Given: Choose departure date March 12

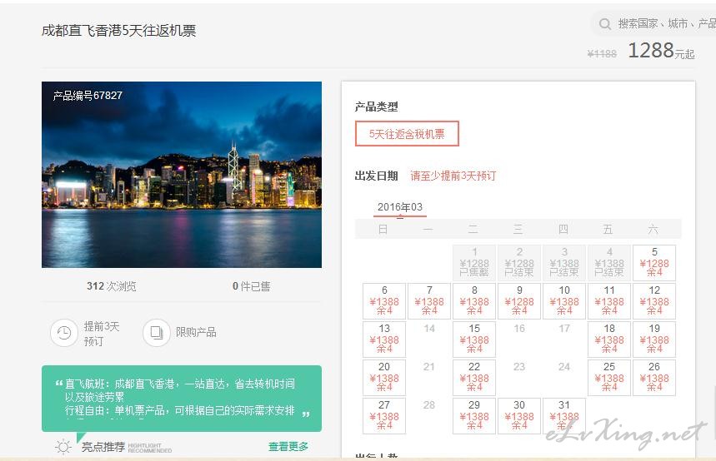Looking at the screenshot, I should tap(654, 301).
